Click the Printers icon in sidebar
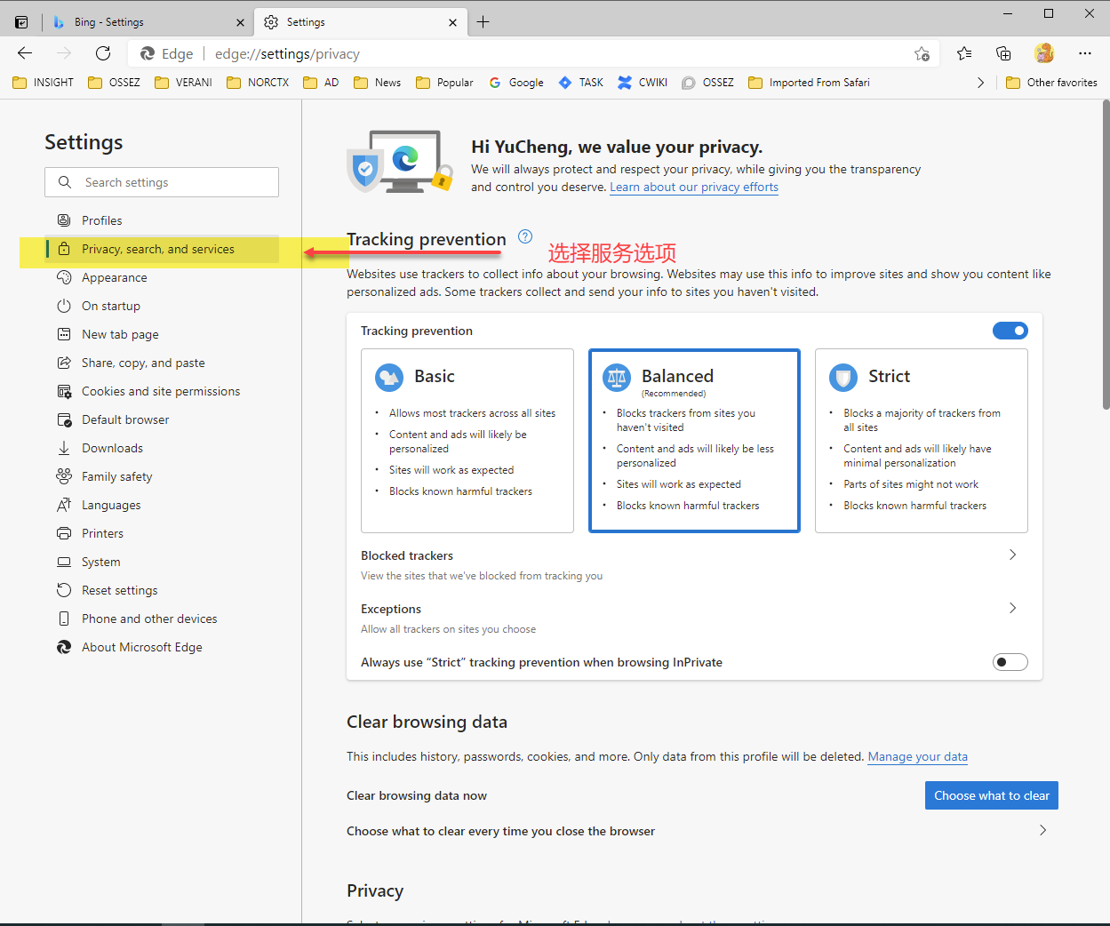The height and width of the screenshot is (926, 1110). (x=64, y=533)
